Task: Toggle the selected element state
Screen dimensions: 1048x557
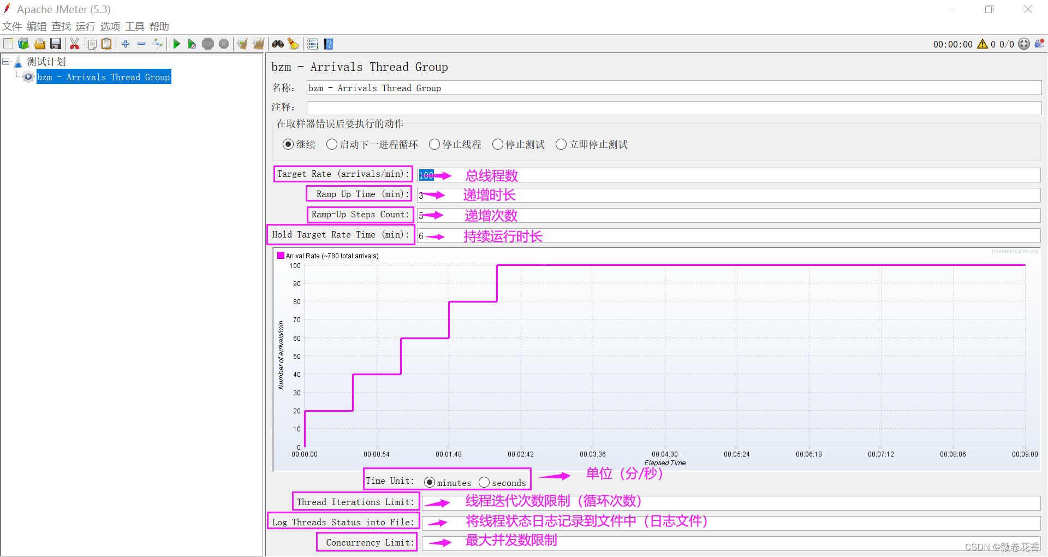Action: (158, 44)
